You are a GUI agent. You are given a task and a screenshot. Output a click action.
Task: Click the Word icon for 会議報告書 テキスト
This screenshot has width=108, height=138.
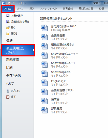pyautogui.click(x=44, y=92)
